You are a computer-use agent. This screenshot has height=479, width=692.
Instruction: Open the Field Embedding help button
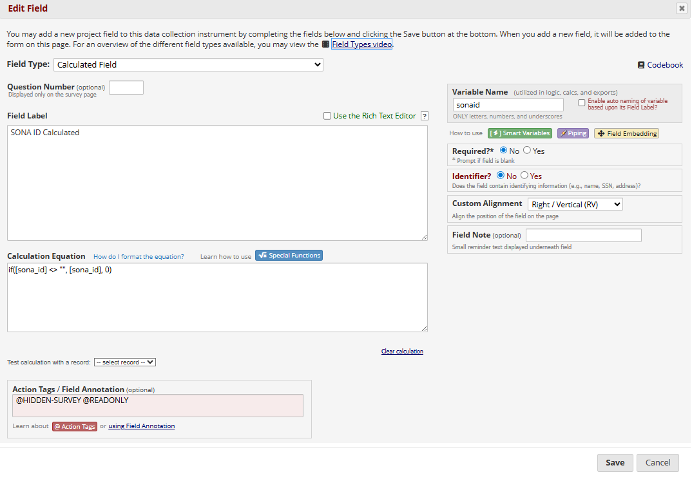coord(626,133)
